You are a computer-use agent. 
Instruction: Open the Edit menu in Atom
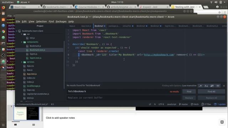point(24,21)
